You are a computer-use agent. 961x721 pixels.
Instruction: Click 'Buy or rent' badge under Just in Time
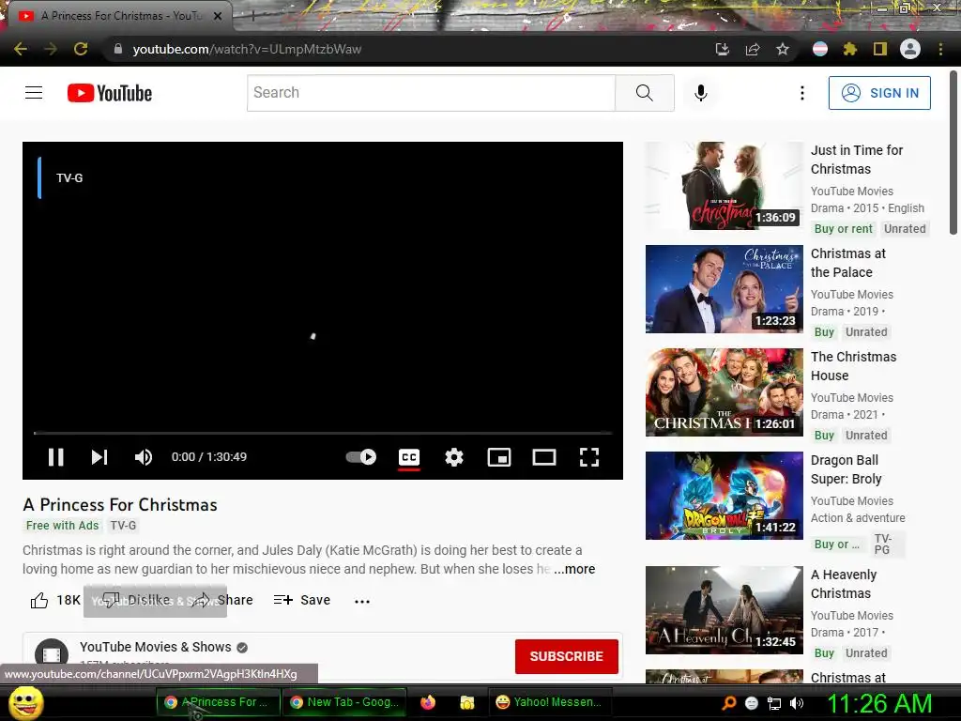pyautogui.click(x=844, y=229)
